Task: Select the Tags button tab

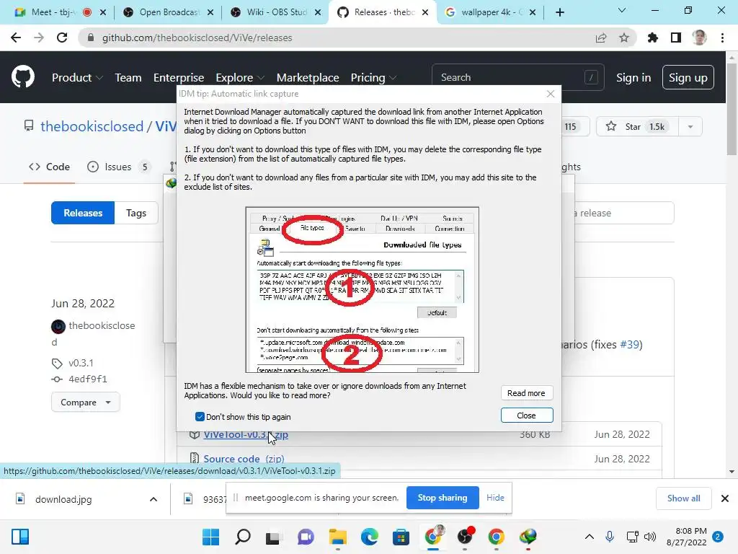Action: 136,213
